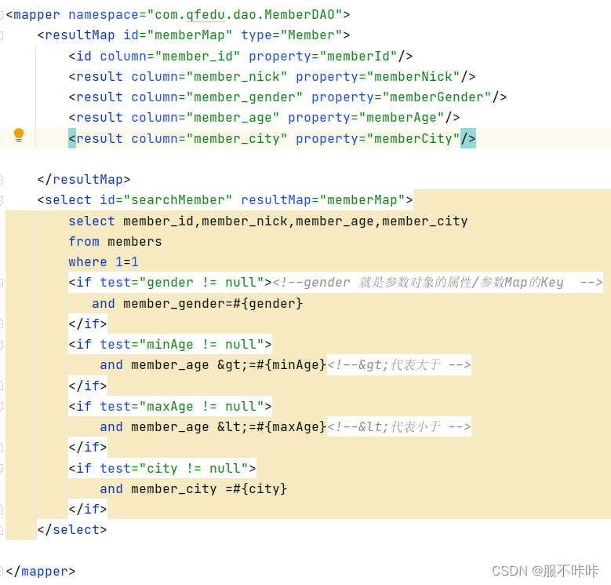The image size is (611, 585).
Task: Click the comment explaining &lt;
Action: [x=399, y=426]
